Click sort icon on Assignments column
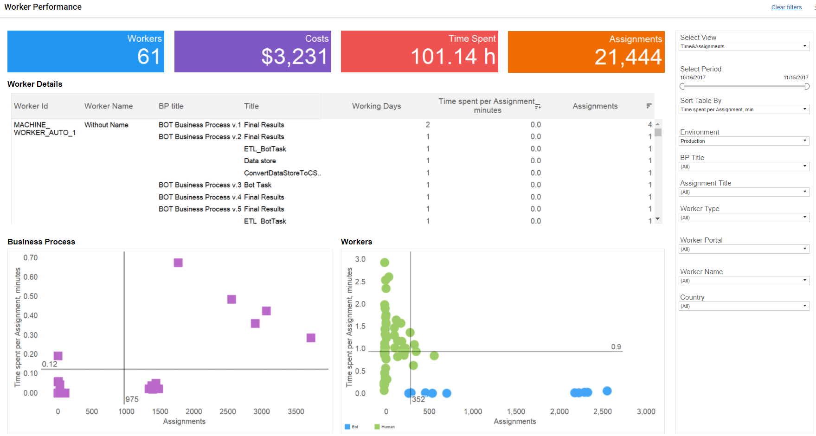The height and width of the screenshot is (436, 816). [649, 106]
